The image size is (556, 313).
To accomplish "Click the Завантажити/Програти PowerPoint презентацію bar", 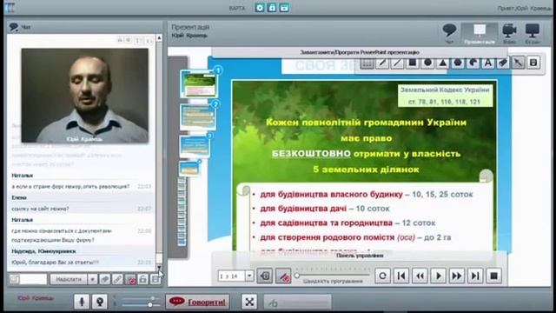I will [360, 52].
